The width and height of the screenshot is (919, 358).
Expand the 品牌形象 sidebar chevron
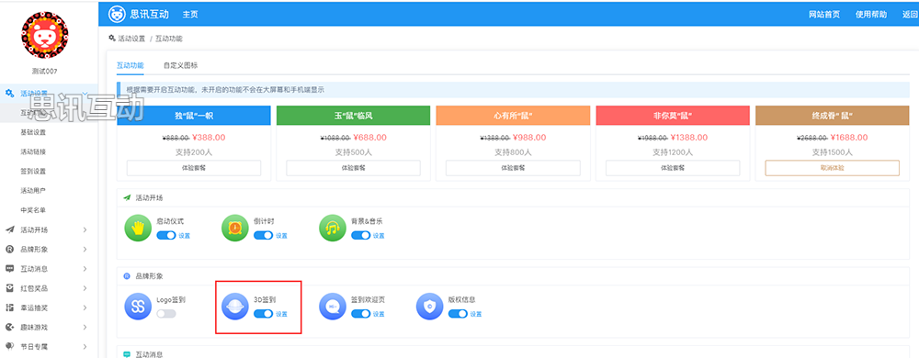[x=85, y=249]
